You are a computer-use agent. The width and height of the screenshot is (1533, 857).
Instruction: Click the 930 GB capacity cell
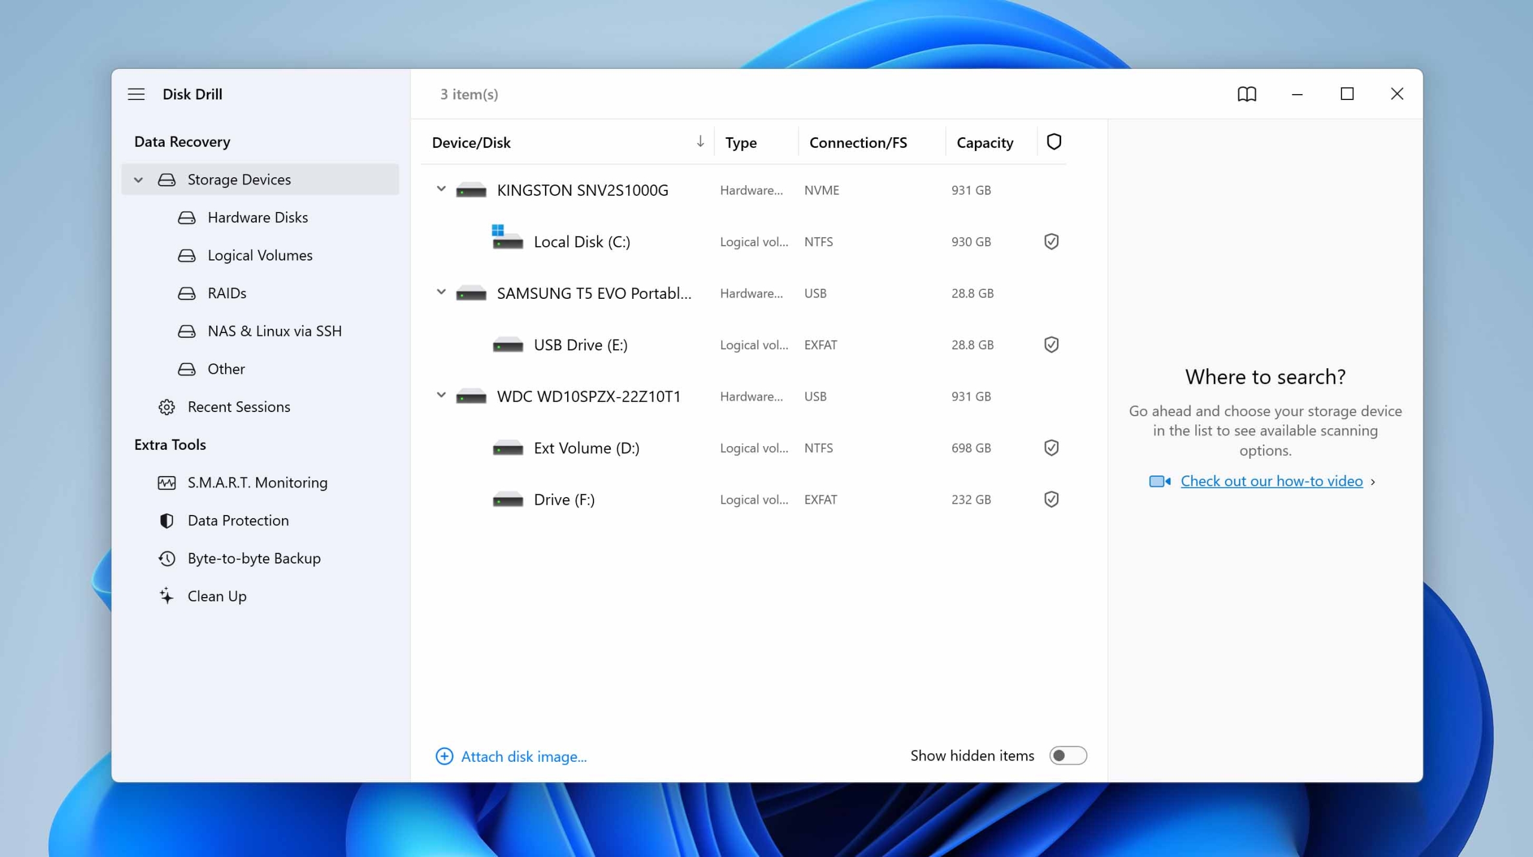[x=971, y=242]
